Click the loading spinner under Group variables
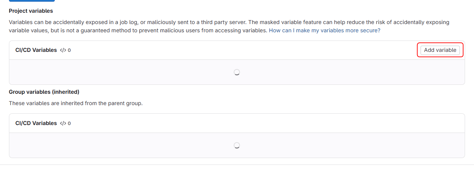Image resolution: width=474 pixels, height=169 pixels. pos(237,145)
